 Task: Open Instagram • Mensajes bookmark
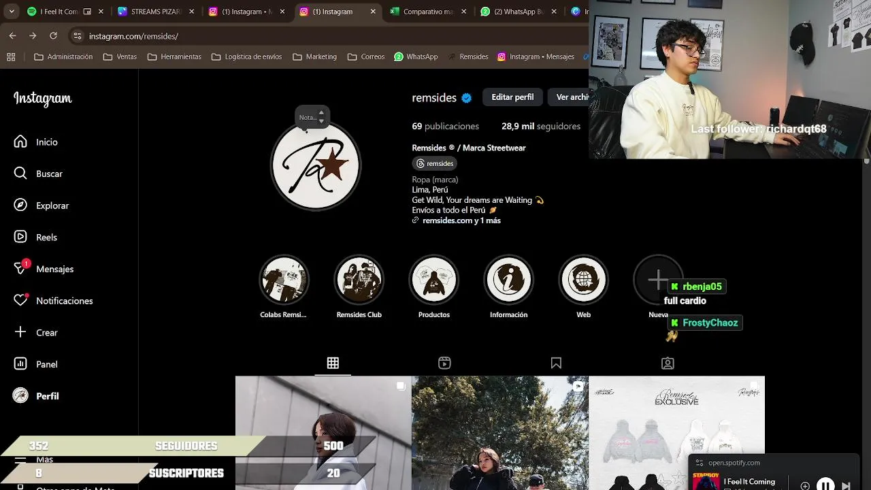[536, 56]
